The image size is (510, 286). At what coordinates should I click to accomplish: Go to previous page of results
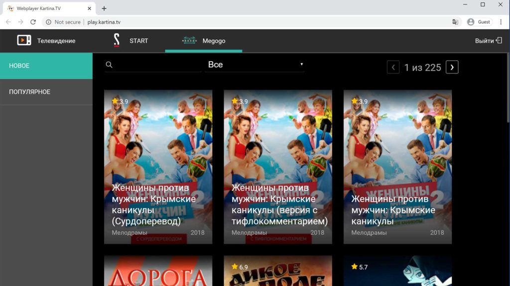393,68
